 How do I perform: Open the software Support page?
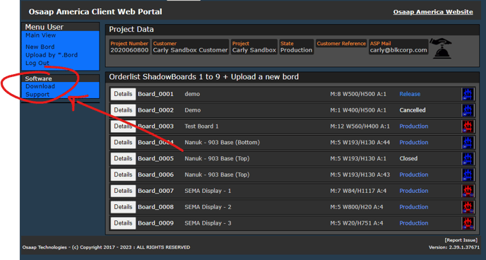37,95
